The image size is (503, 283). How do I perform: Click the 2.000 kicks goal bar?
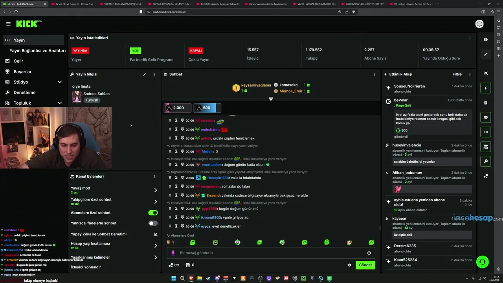click(178, 108)
